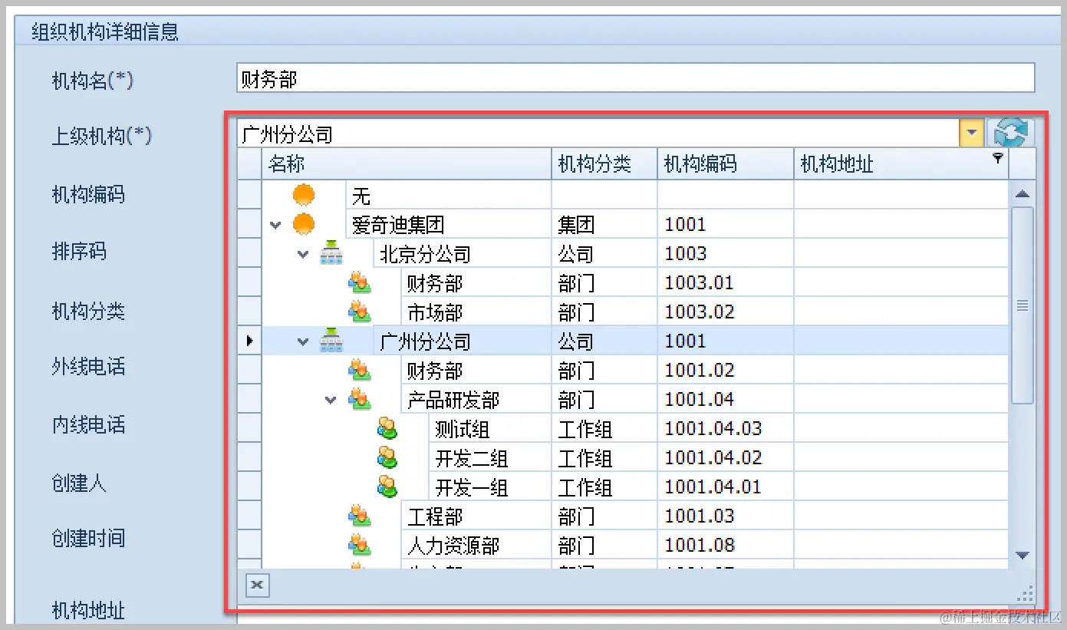
Task: Select the 测试组 tree row
Action: click(635, 428)
